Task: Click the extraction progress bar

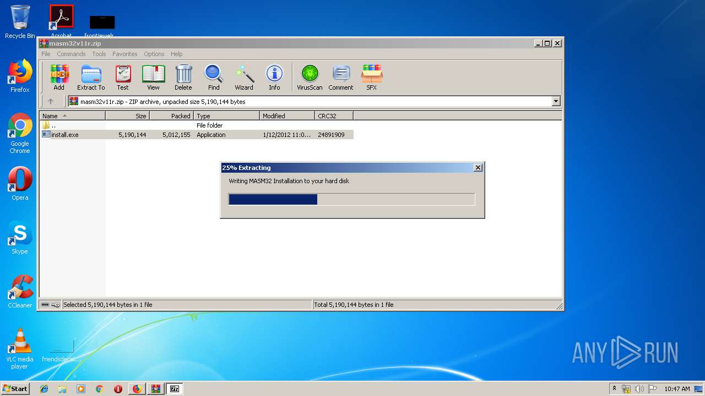Action: [x=351, y=199]
